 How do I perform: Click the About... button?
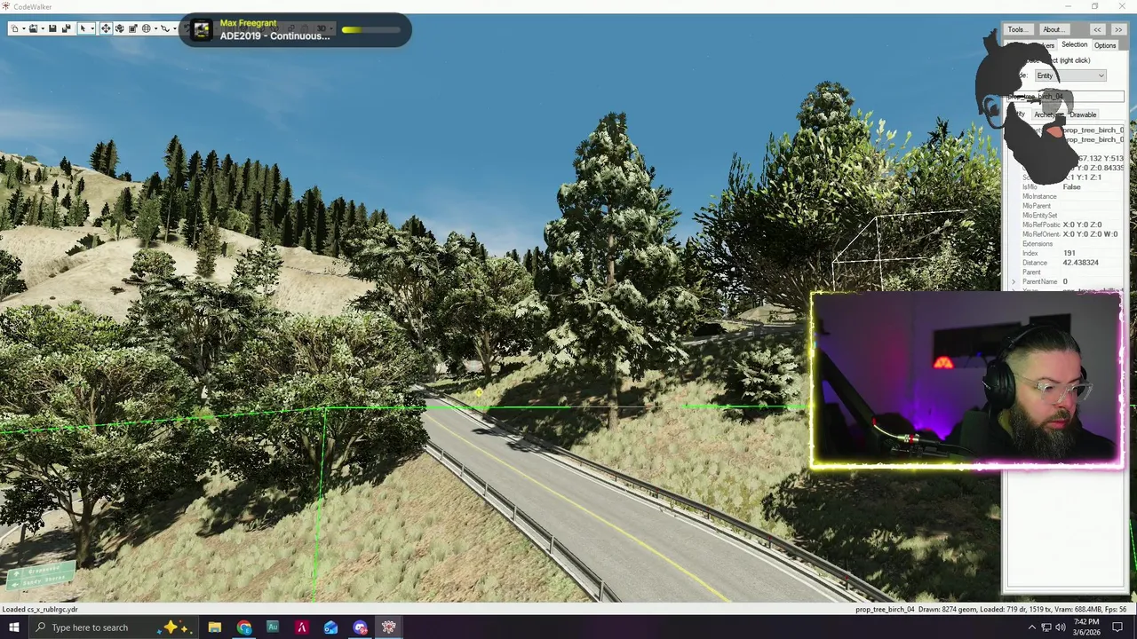[x=1053, y=29]
